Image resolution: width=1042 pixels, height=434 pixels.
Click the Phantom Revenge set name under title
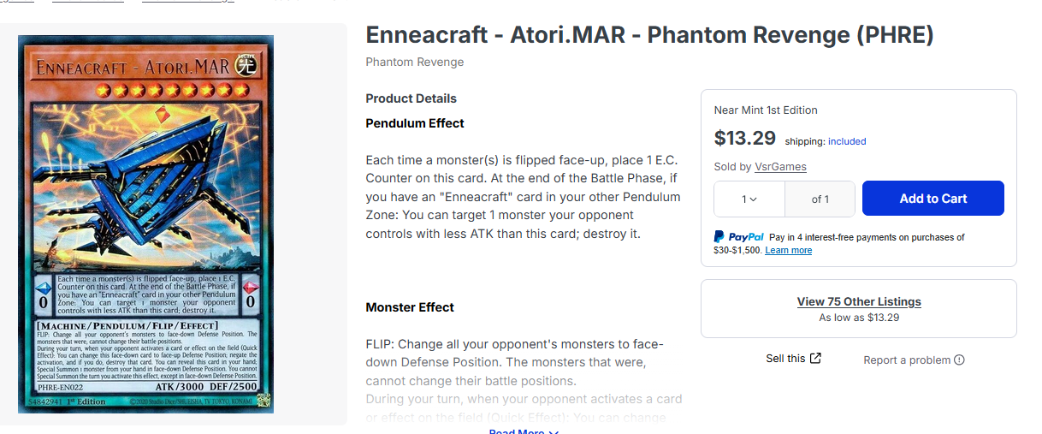414,62
